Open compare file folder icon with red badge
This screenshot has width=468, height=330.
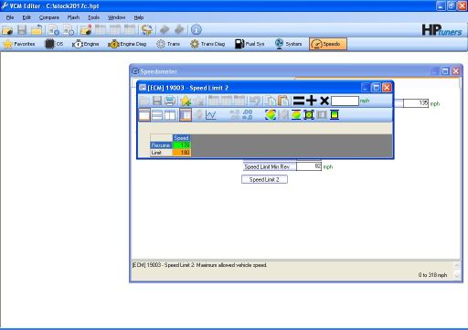pyautogui.click(x=86, y=30)
